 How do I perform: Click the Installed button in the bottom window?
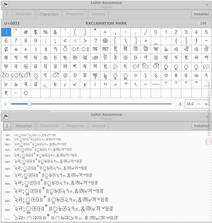[202, 126]
